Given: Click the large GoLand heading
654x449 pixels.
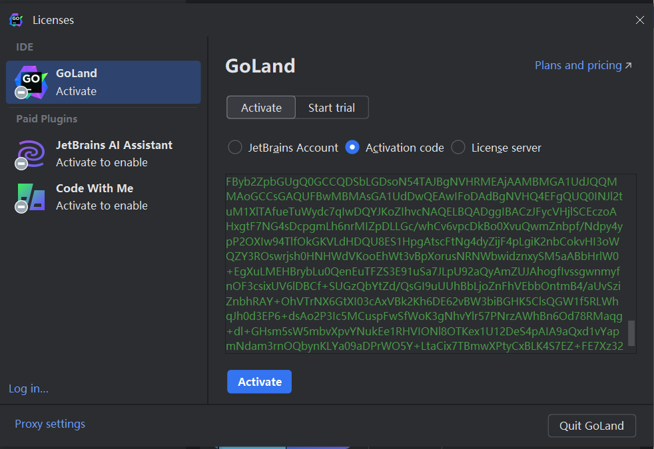Looking at the screenshot, I should [x=260, y=66].
